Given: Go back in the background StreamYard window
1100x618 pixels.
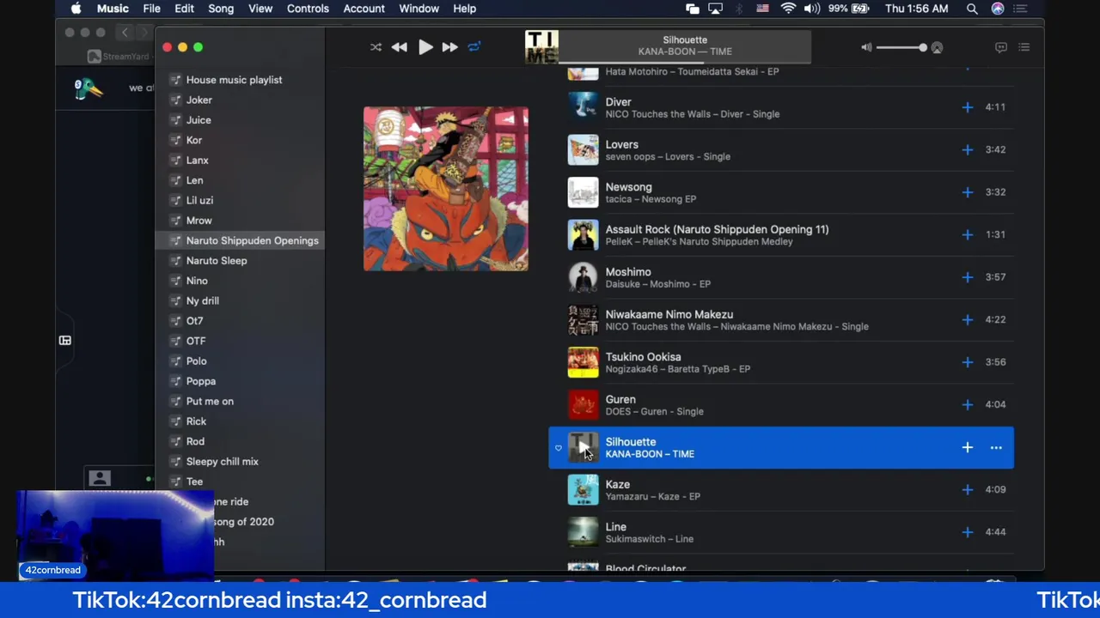Looking at the screenshot, I should tap(125, 33).
